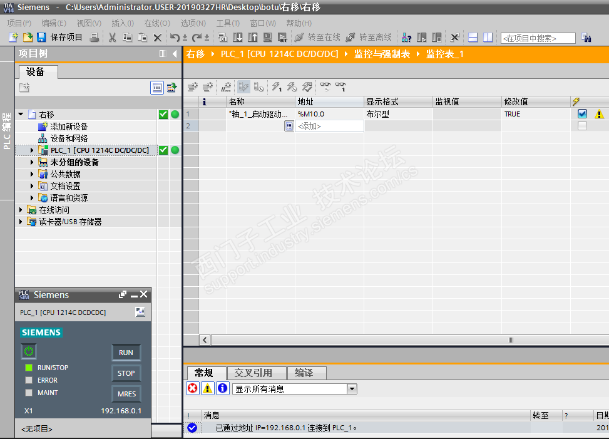The image size is (609, 439).
Task: Uncheck the modify checkbox for %M10.0 row
Action: 582,114
